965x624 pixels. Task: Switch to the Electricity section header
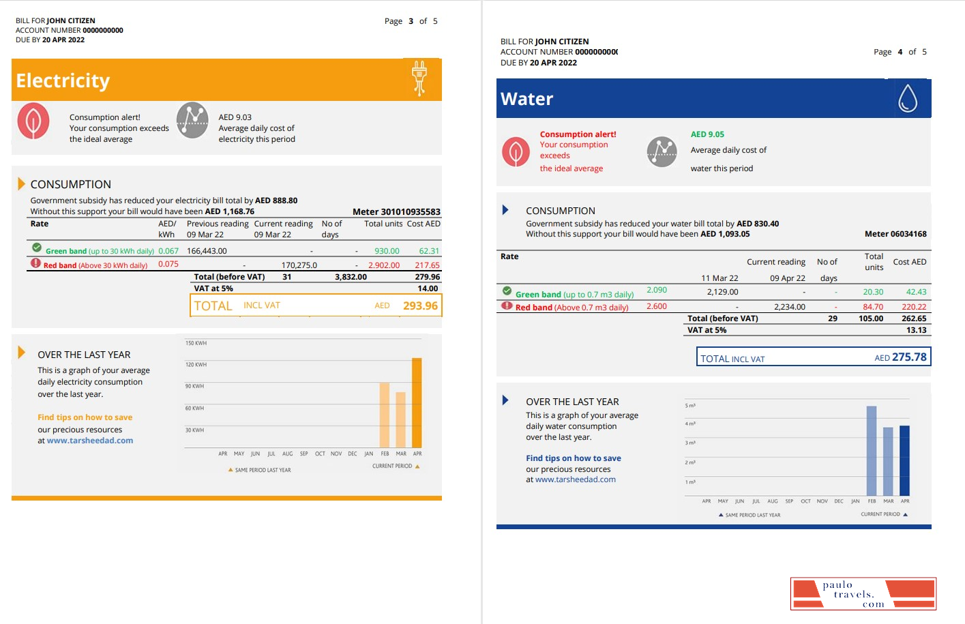(x=62, y=80)
